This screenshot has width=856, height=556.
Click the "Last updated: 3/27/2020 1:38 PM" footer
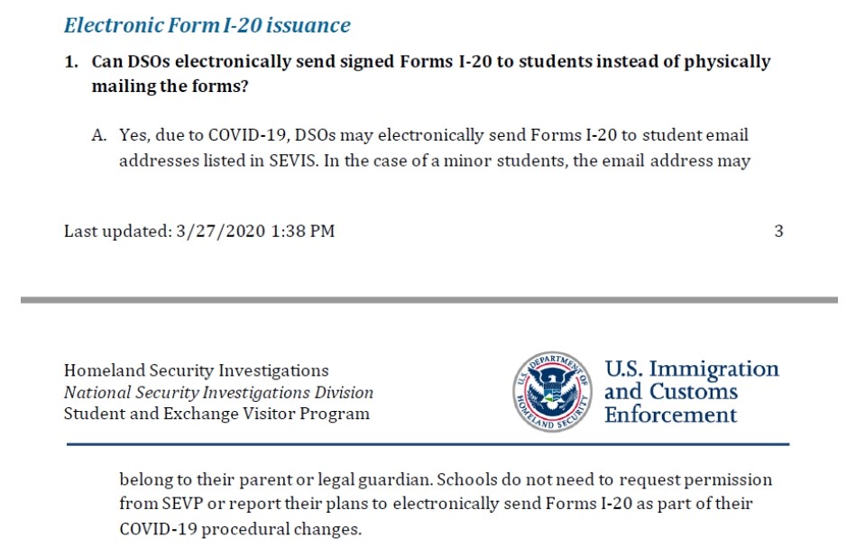(x=199, y=232)
